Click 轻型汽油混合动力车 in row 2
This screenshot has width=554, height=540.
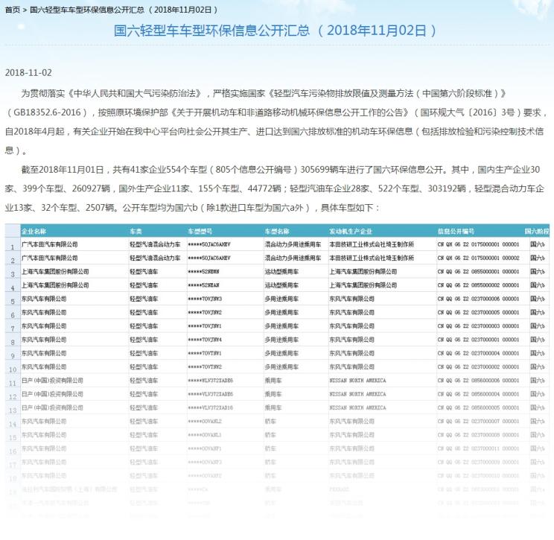coord(155,258)
